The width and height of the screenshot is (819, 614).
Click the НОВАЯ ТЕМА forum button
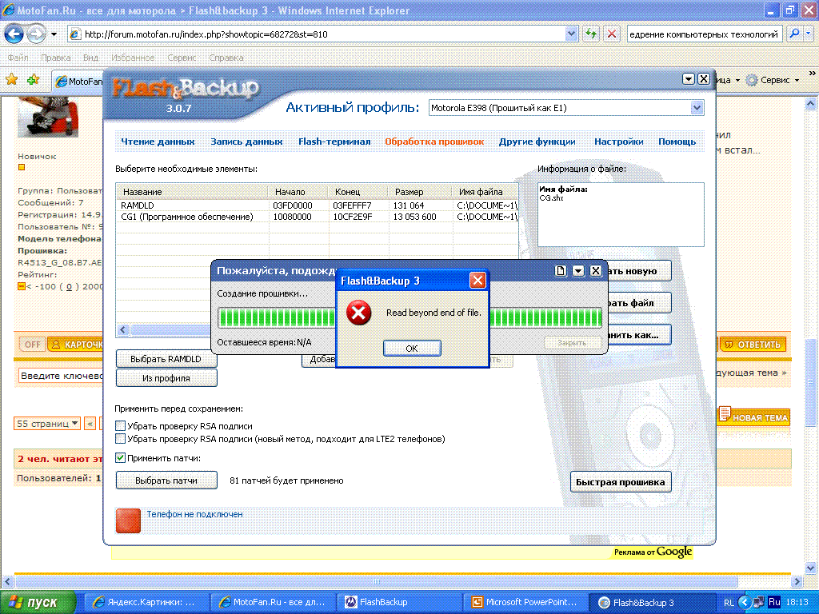753,417
